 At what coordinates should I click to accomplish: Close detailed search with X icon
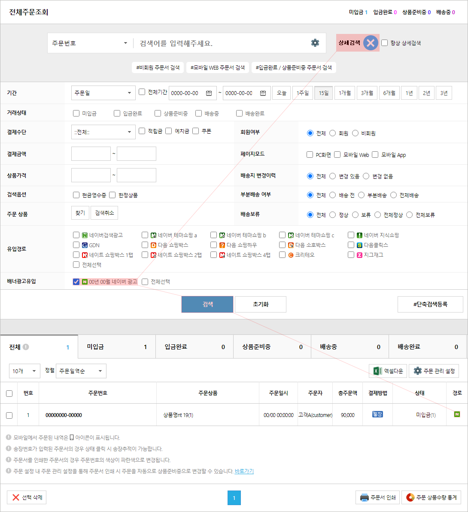[x=371, y=43]
